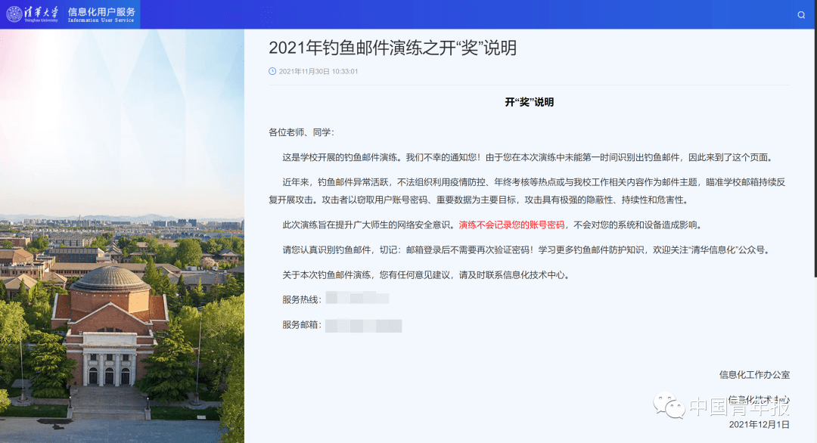Click the timestamp 2021年11月30日 10:33:01
This screenshot has height=443, width=817.
[318, 71]
